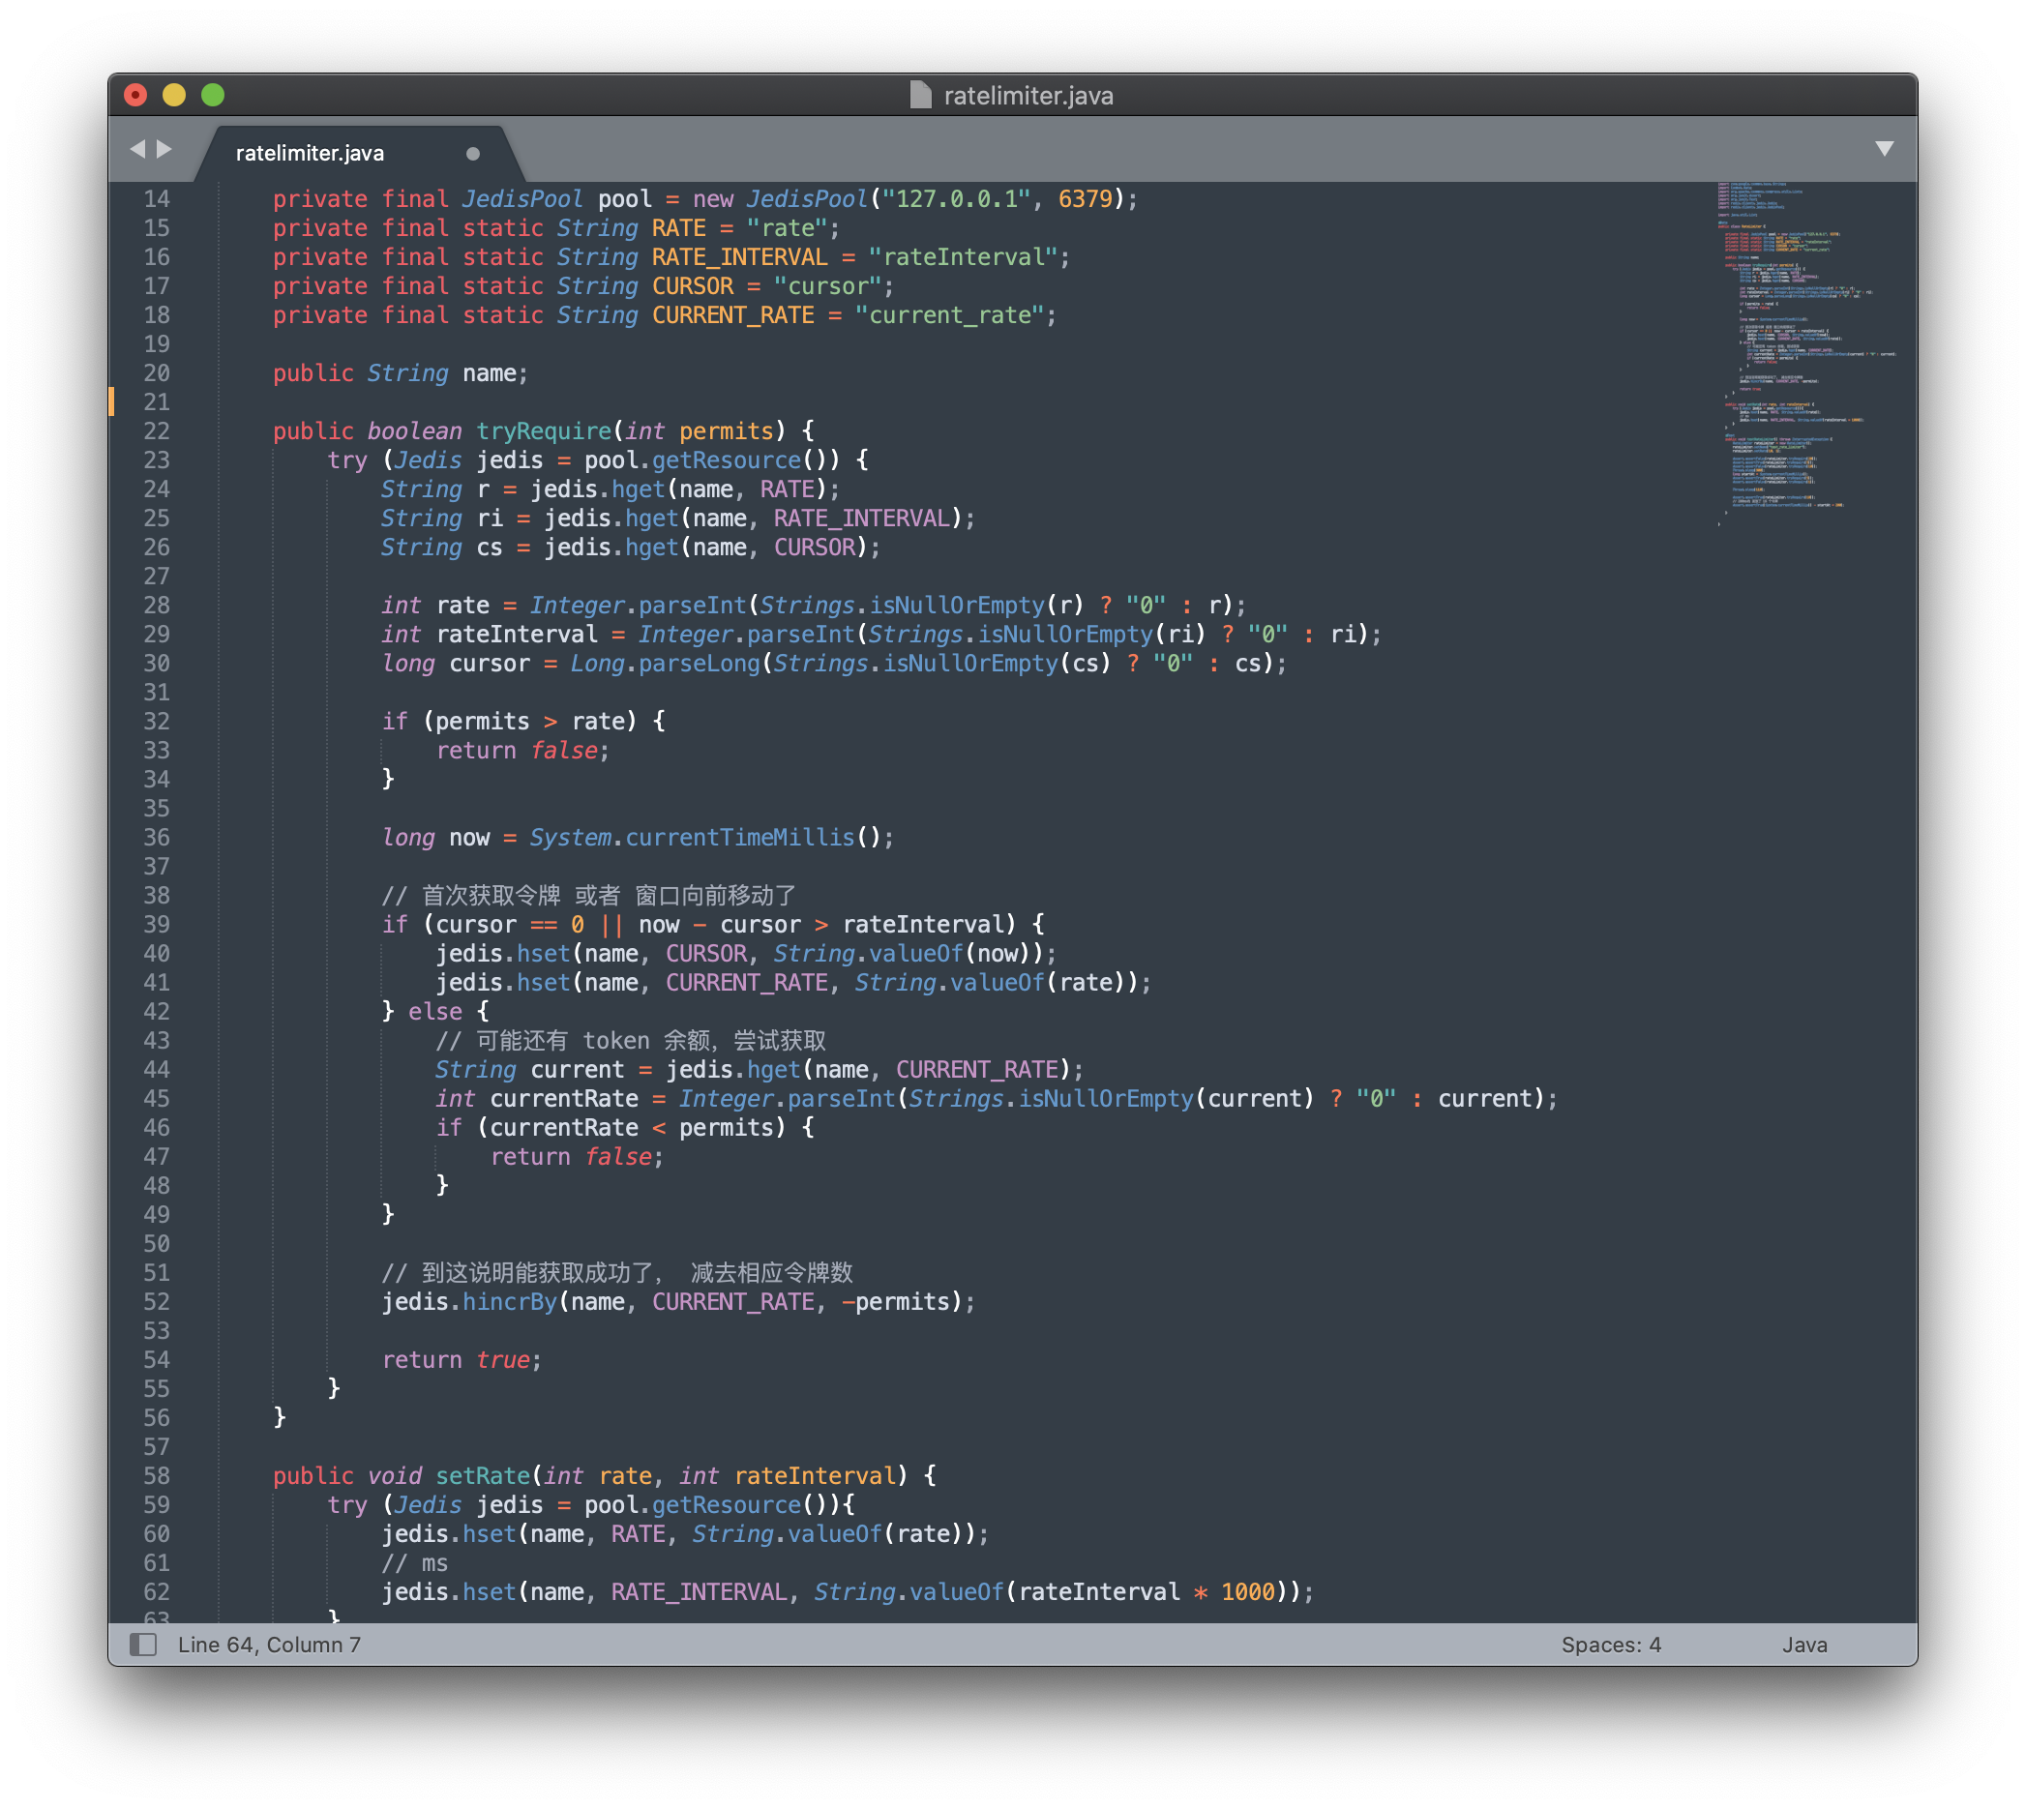Click the tryRequire method name

544,431
